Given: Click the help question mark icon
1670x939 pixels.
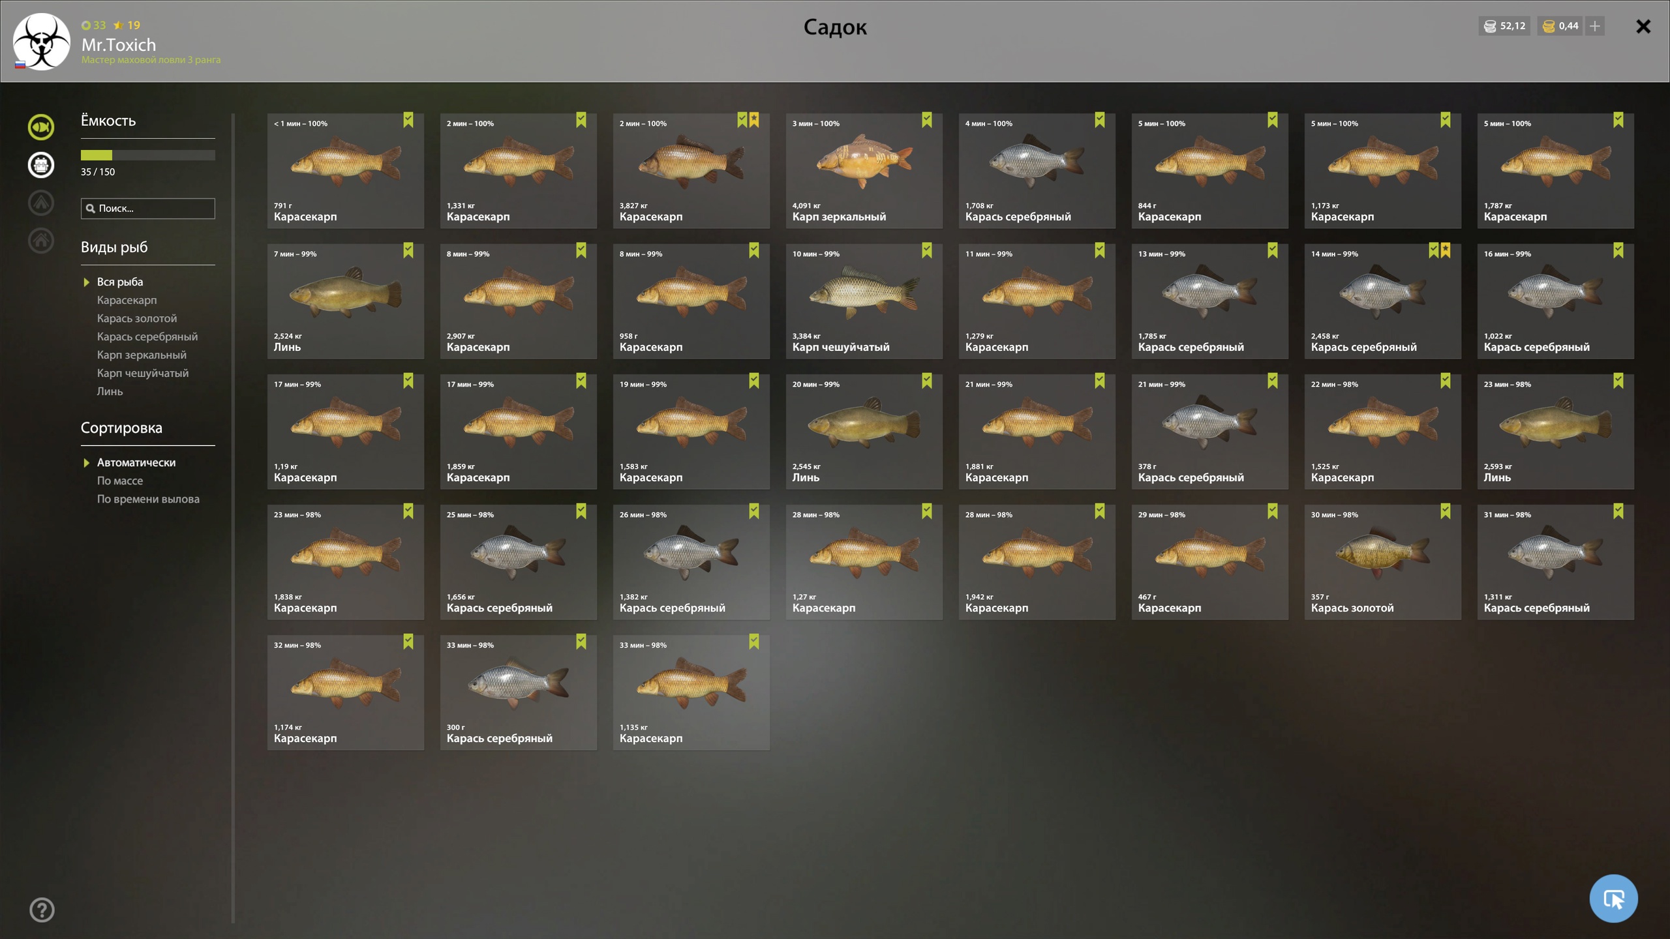Looking at the screenshot, I should (42, 910).
